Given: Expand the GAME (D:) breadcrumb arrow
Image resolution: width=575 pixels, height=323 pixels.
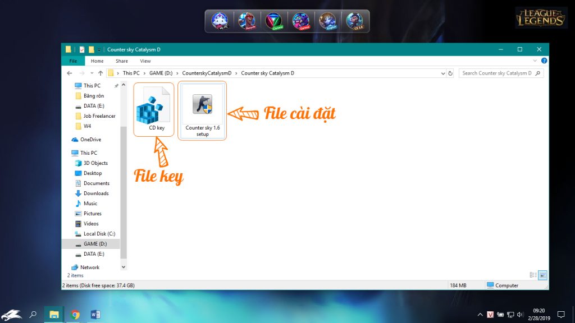Looking at the screenshot, I should click(x=177, y=73).
